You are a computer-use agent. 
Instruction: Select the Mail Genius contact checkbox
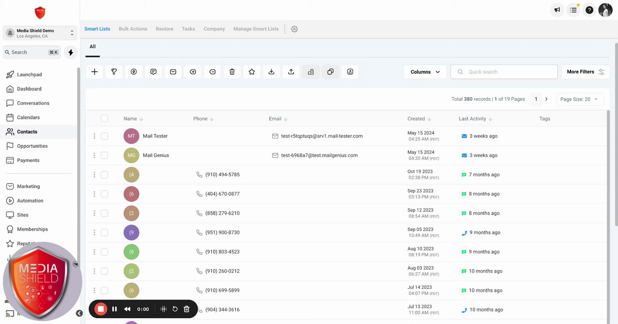pyautogui.click(x=105, y=155)
